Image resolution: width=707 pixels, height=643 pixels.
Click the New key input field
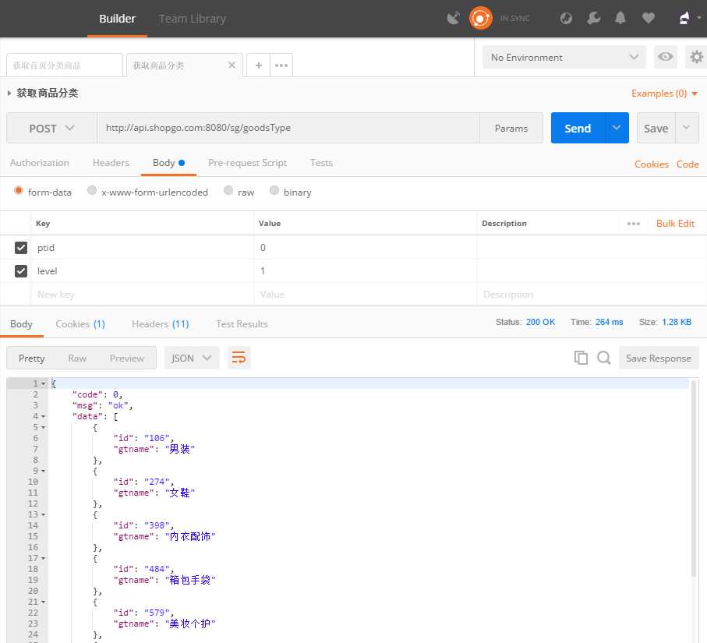click(143, 295)
